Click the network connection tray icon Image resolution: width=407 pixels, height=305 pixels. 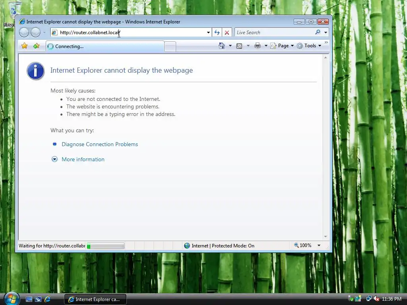(368, 299)
